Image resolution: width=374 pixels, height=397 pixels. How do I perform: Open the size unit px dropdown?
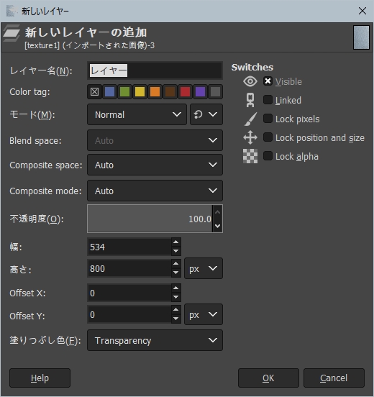[204, 269]
